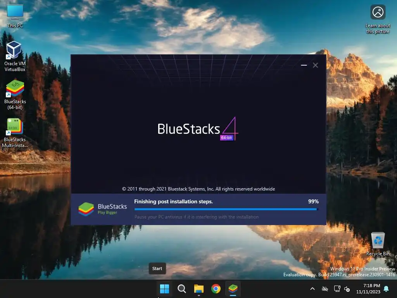Open the clock showing 7:18 PM
Screen dimensions: 397x298
[x=368, y=289]
